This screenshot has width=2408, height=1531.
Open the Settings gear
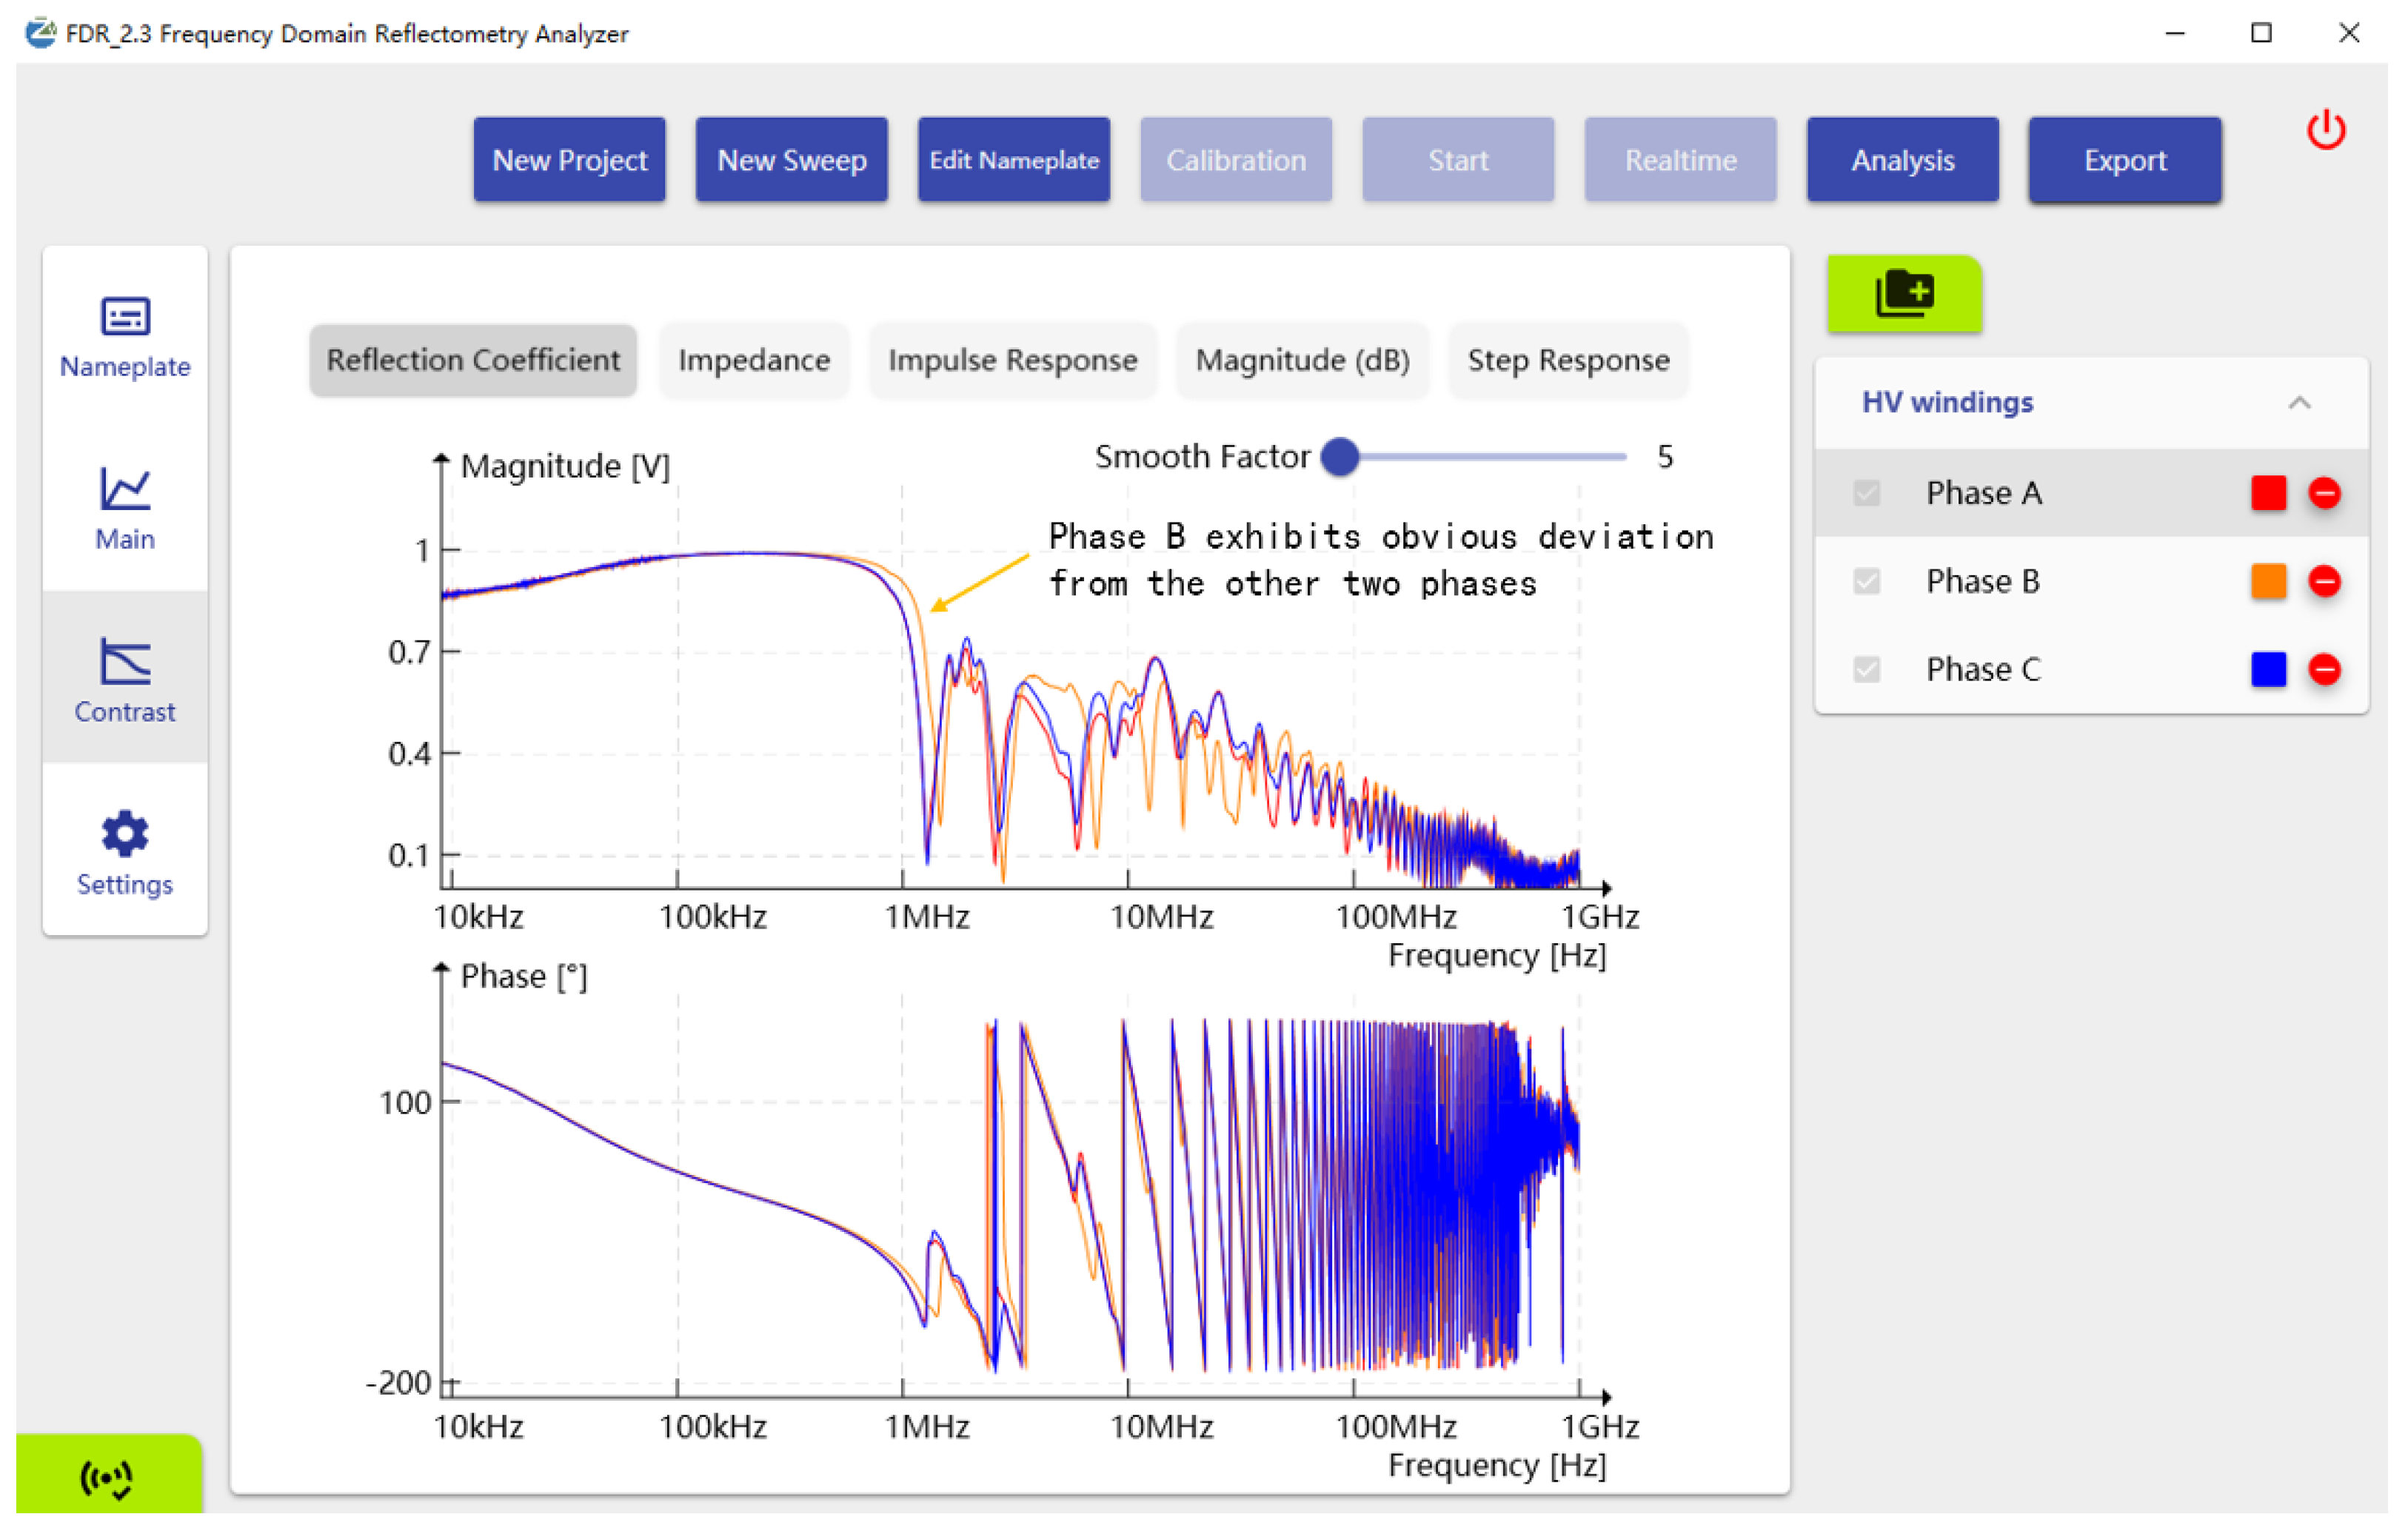pos(125,834)
